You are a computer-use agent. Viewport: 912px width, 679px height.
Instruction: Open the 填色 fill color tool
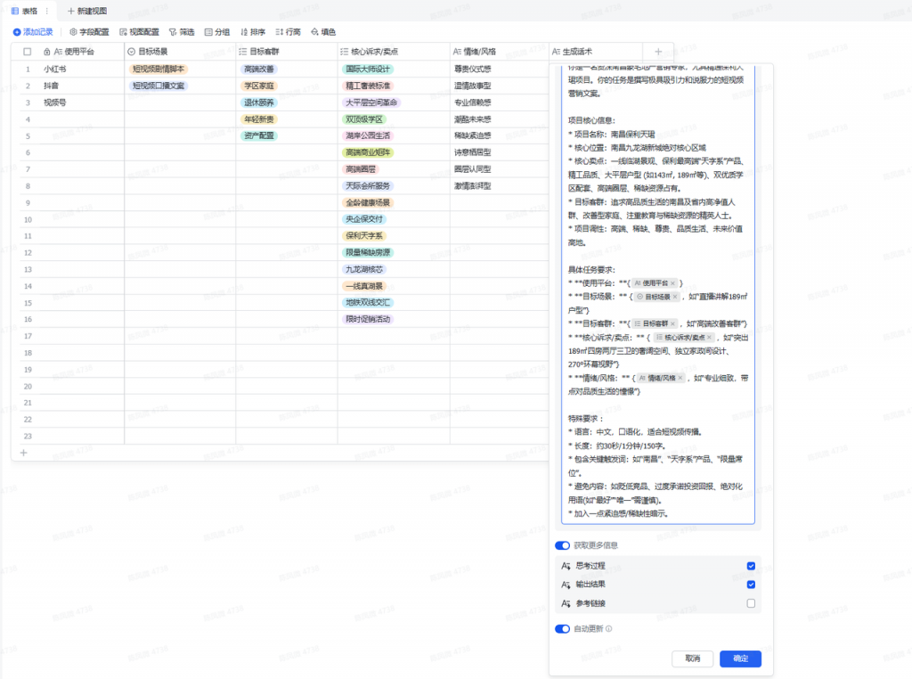pos(323,32)
